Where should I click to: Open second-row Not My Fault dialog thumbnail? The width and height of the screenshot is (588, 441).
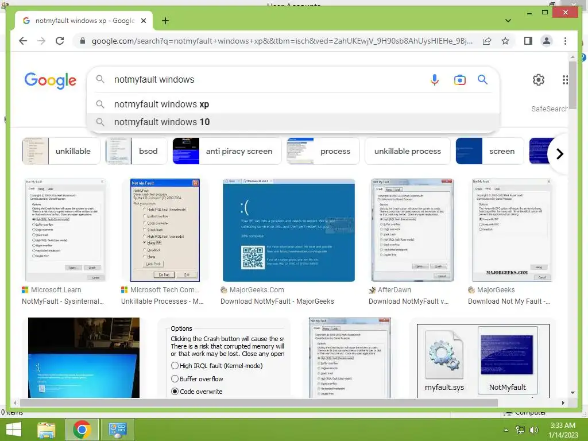pyautogui.click(x=350, y=358)
